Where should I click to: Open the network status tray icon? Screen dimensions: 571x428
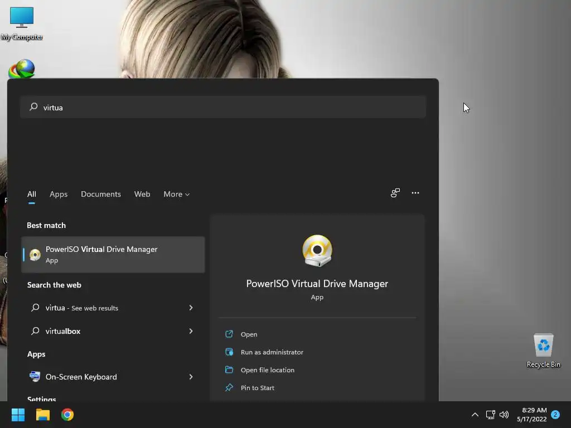(x=490, y=415)
